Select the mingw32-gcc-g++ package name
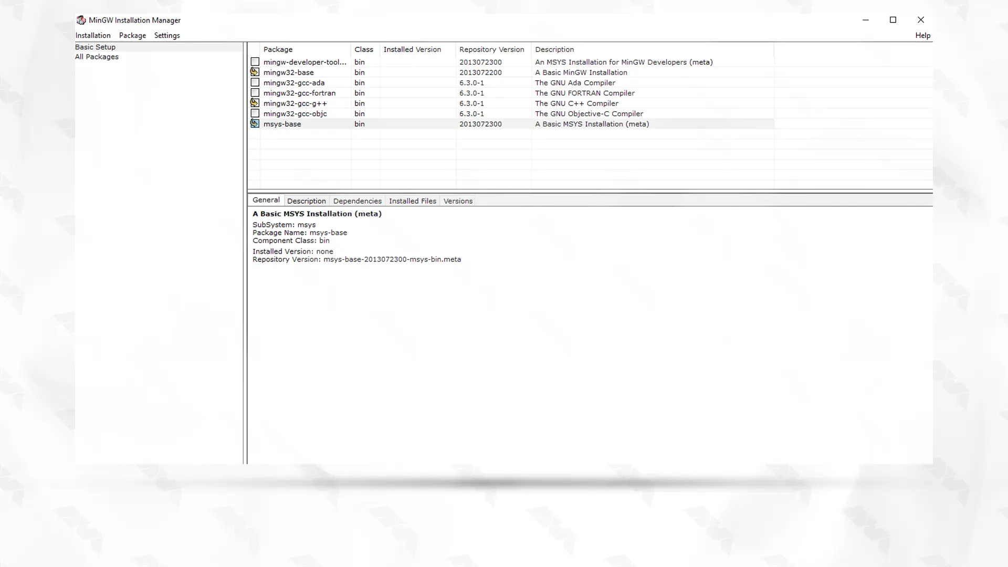The height and width of the screenshot is (567, 1008). click(295, 103)
